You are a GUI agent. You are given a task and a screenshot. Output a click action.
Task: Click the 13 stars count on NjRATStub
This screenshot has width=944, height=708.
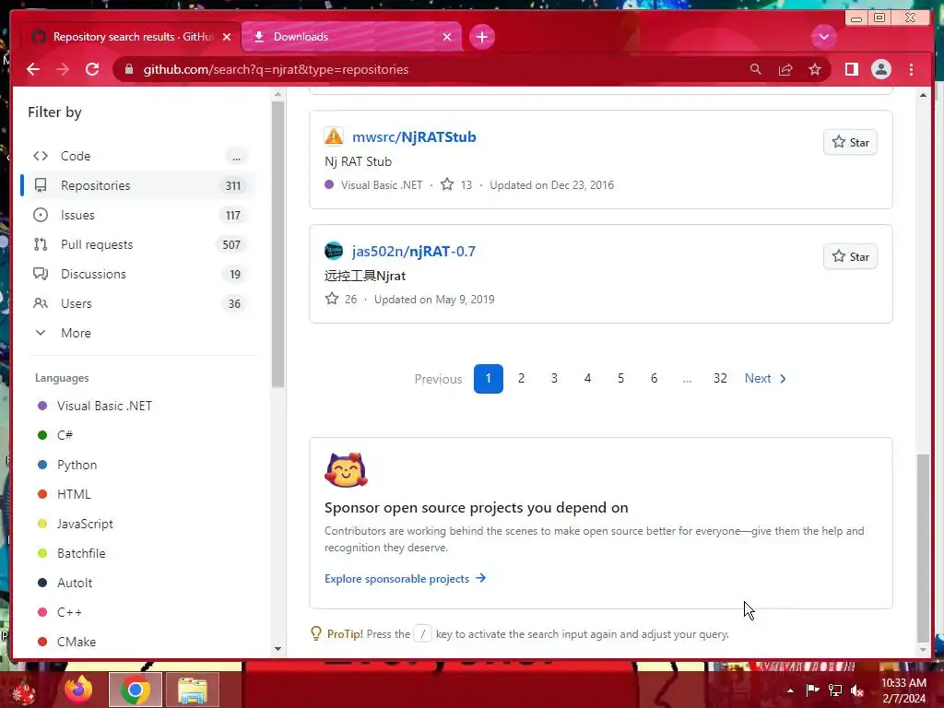point(456,184)
